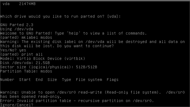Click the 'Error: Invalid partition table' message
This screenshot has width=190, height=107.
77,101
